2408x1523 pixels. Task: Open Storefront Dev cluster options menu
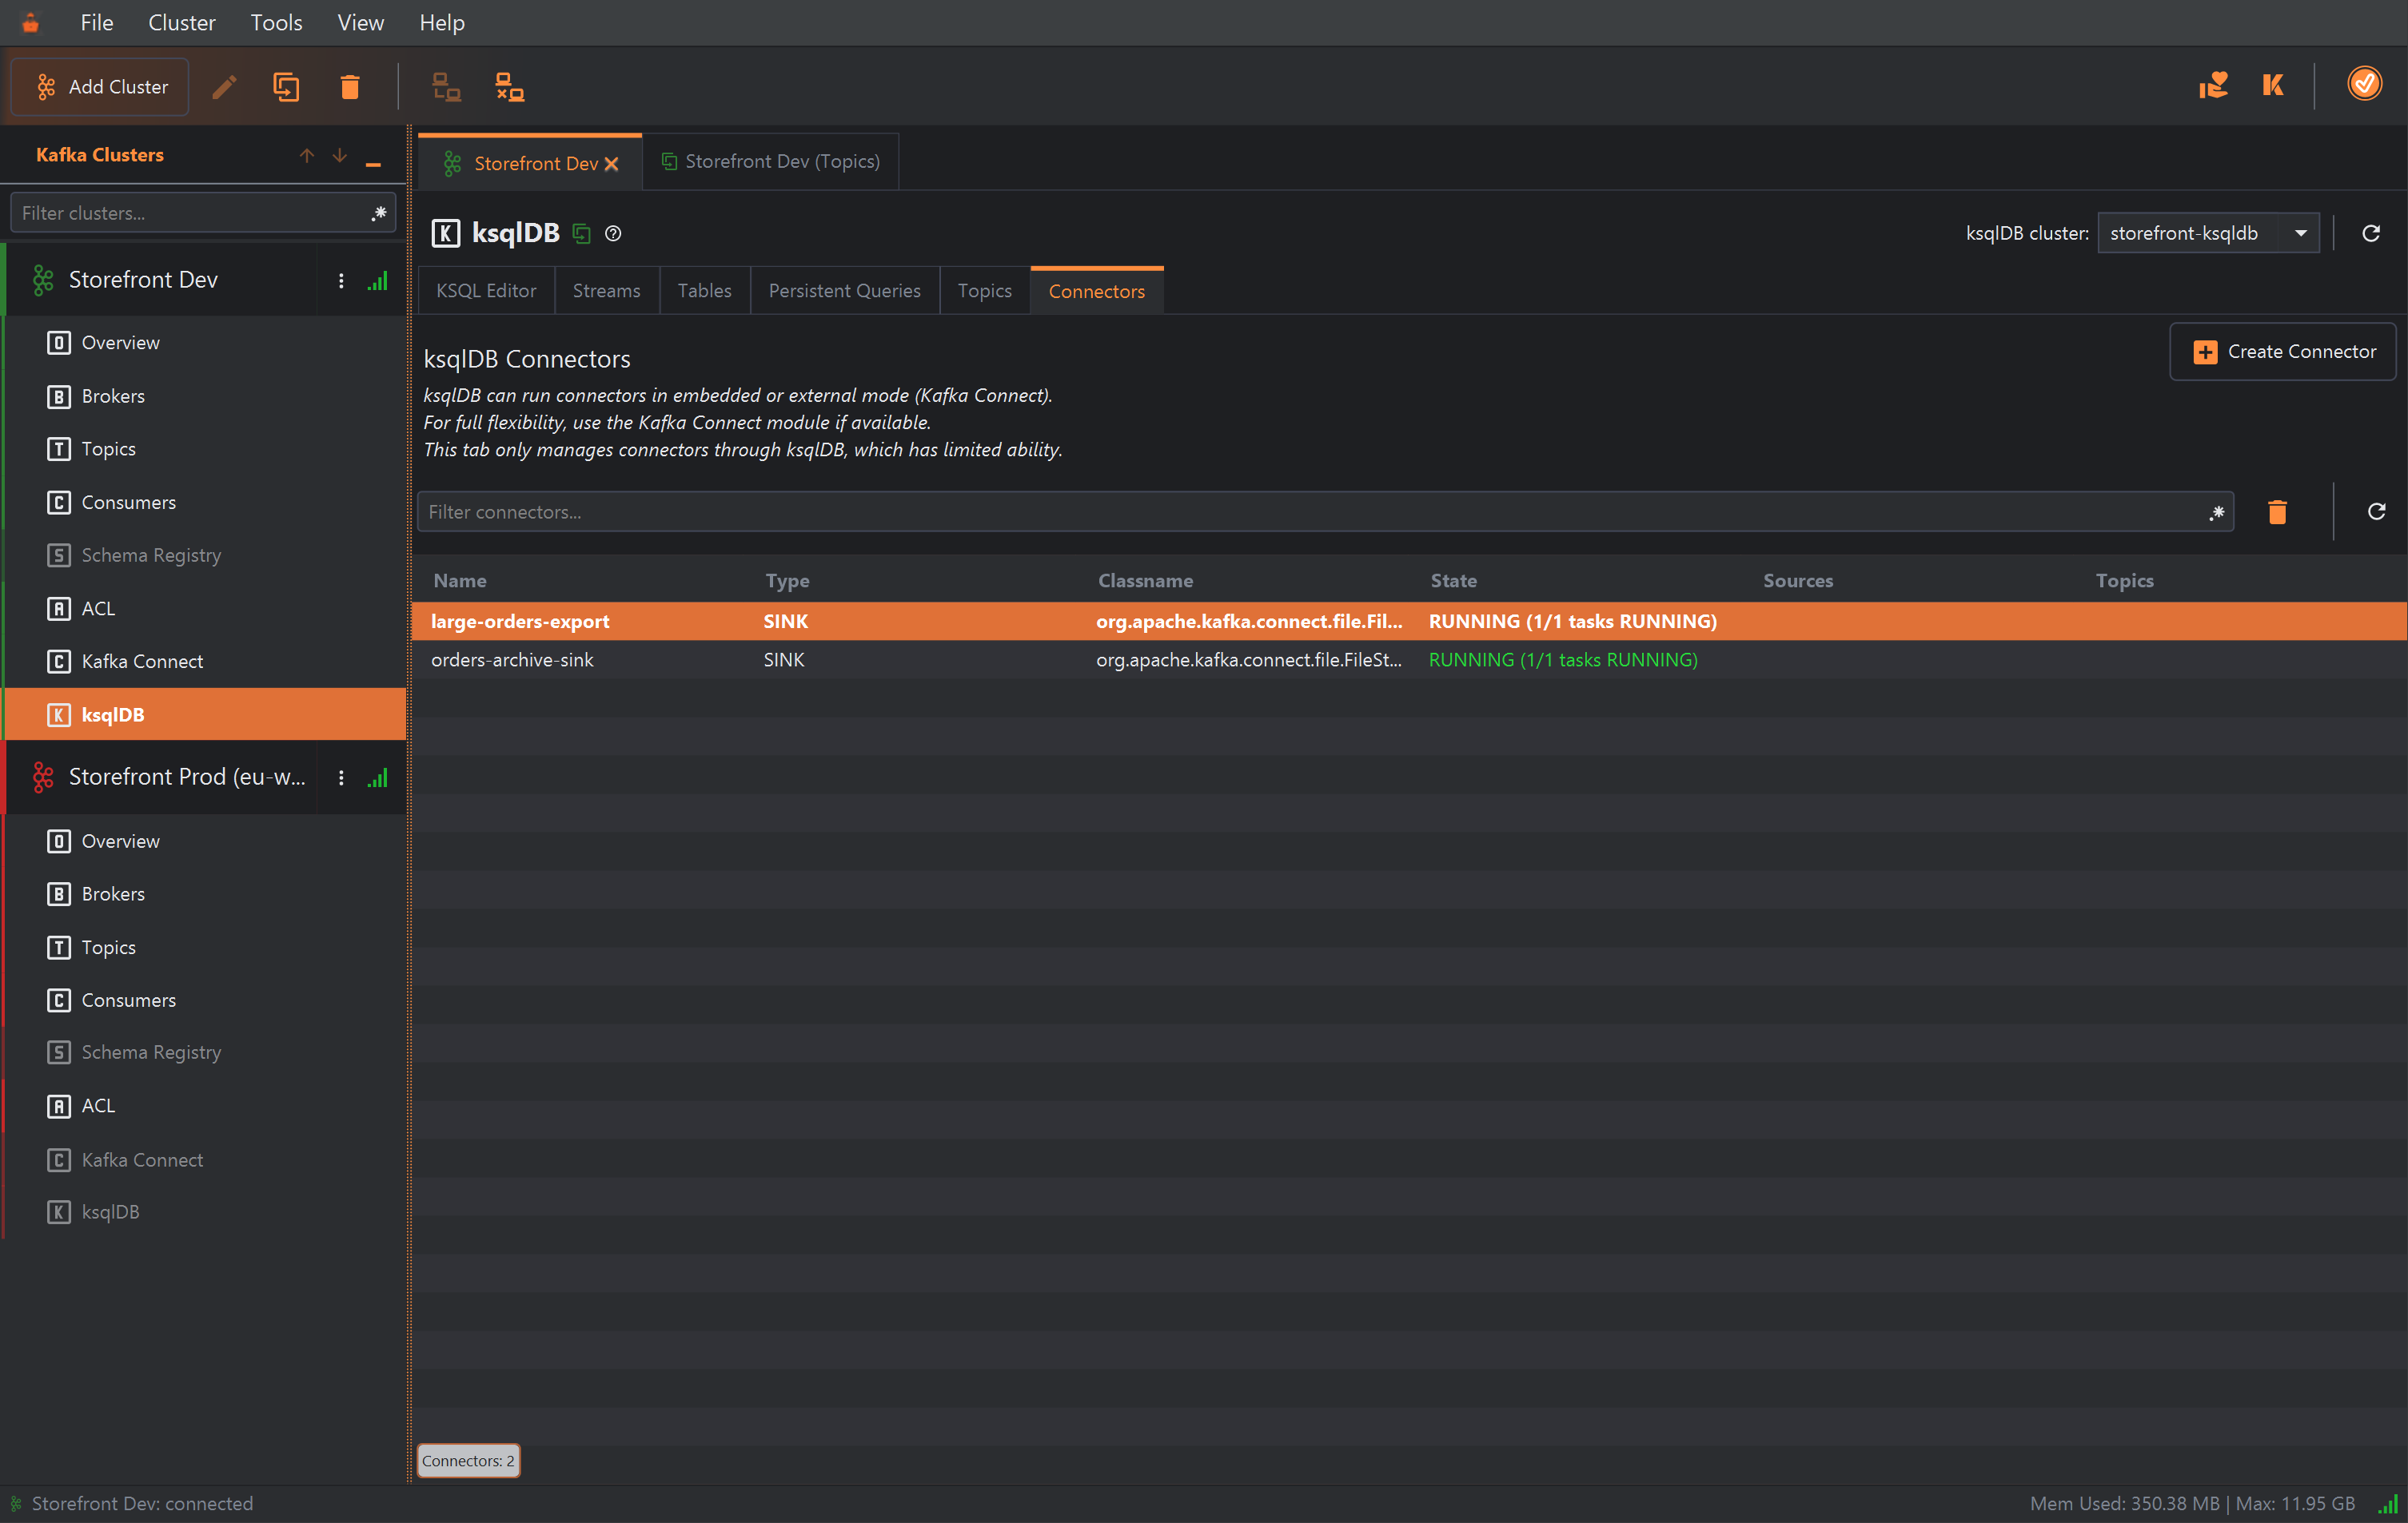[x=341, y=280]
